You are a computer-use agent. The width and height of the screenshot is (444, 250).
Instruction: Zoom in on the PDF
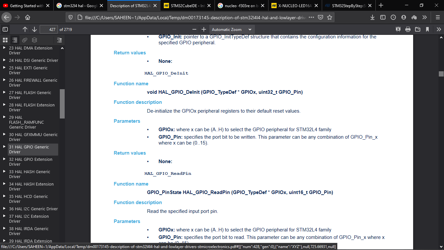pyautogui.click(x=204, y=29)
